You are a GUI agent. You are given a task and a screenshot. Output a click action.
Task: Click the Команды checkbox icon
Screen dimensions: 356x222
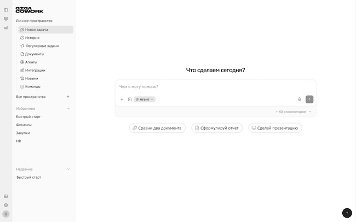22,86
